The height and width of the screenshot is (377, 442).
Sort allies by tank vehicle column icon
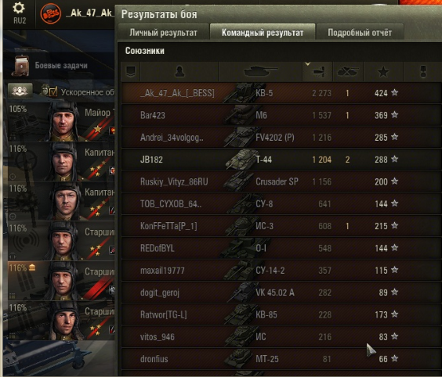260,72
